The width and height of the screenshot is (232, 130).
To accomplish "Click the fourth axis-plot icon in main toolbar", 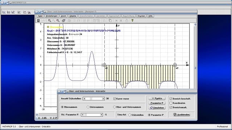I will [x=19, y=12].
